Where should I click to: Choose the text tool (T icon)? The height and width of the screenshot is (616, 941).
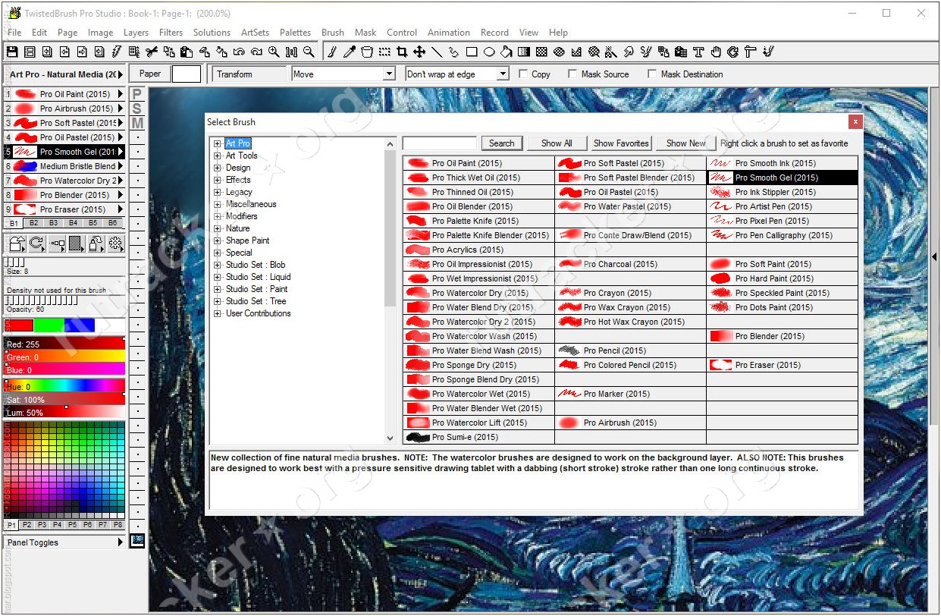698,52
